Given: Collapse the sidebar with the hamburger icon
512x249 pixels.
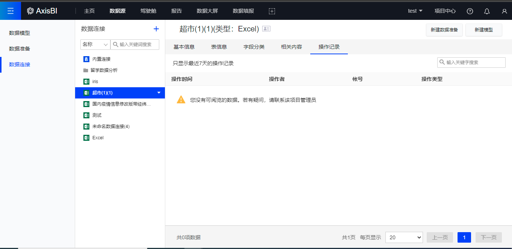Looking at the screenshot, I should click(11, 11).
